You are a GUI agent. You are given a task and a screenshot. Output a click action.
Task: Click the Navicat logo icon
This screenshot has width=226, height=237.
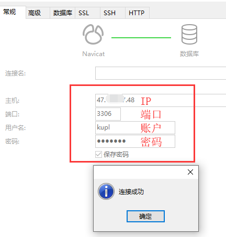click(x=93, y=34)
